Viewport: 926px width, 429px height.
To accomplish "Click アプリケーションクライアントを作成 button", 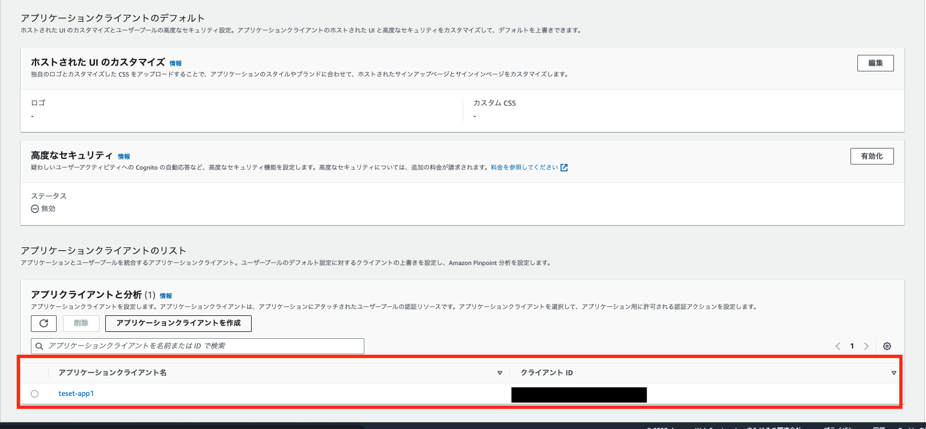I will pyautogui.click(x=178, y=323).
